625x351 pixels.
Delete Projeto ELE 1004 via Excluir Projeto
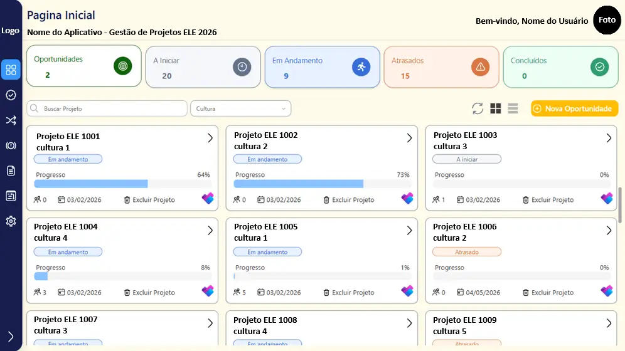tap(149, 293)
